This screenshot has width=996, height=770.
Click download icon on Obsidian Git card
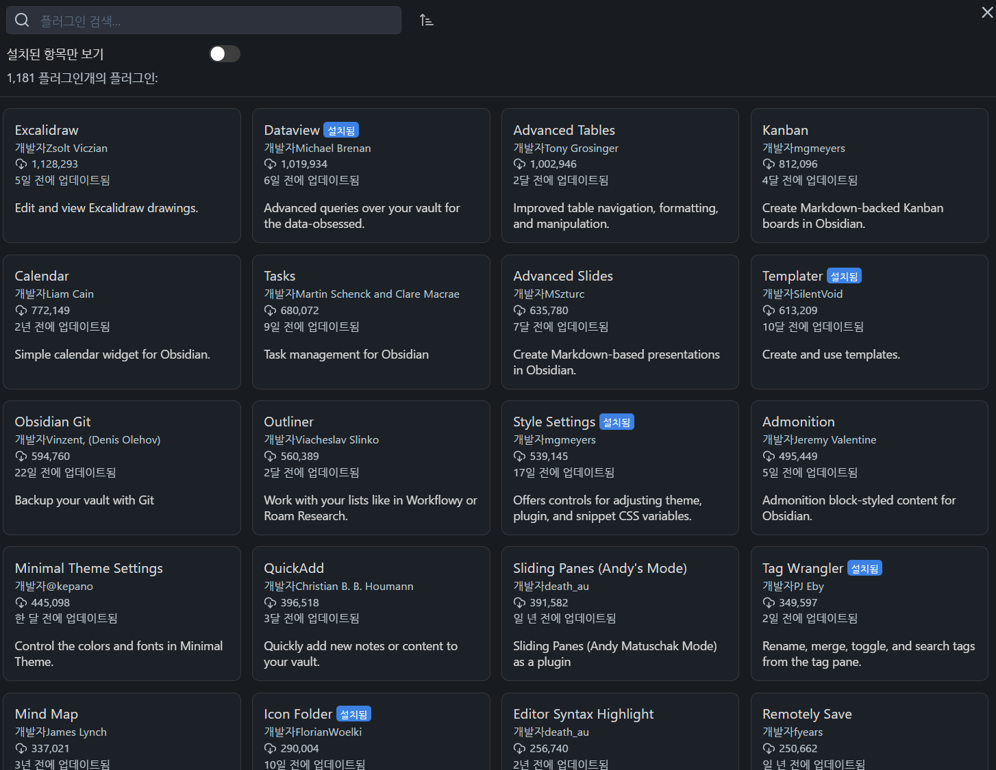[x=21, y=457]
